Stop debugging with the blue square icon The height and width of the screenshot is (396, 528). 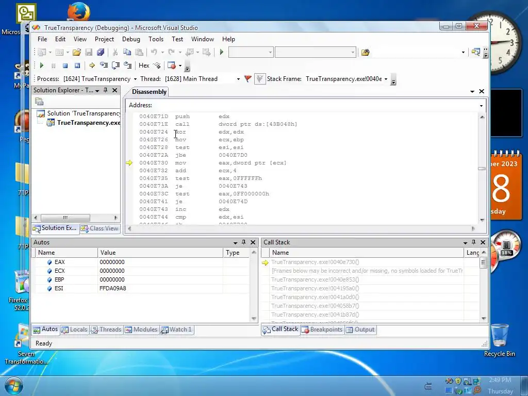click(x=65, y=65)
